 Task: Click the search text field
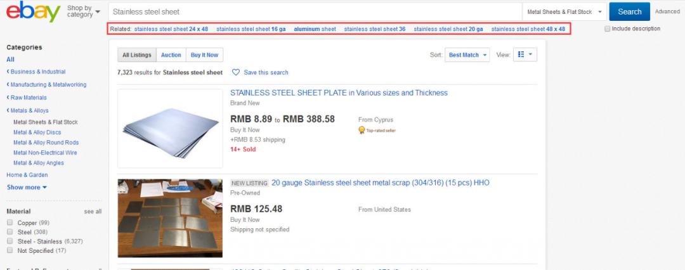pyautogui.click(x=314, y=12)
